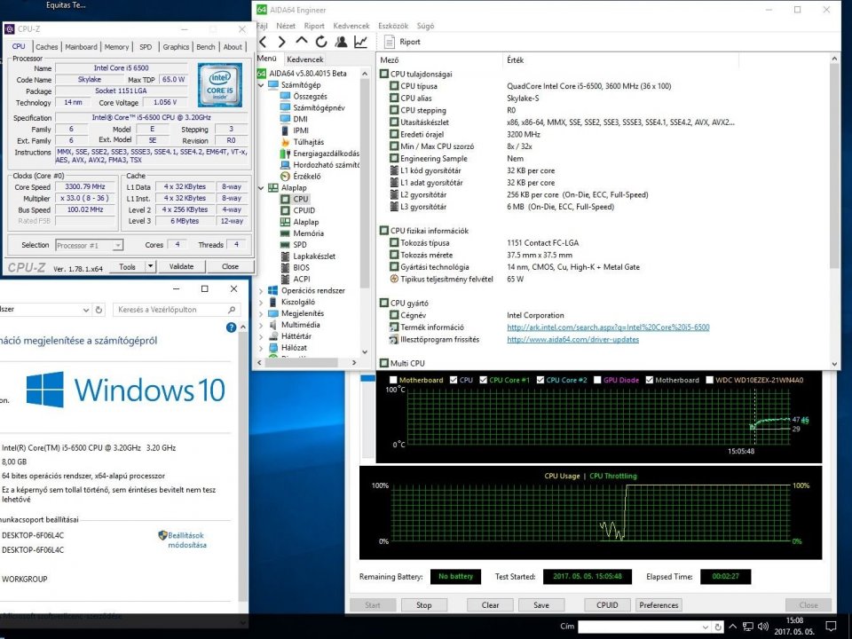Select Összegzés in the AIDA64 tree
Screen dimensions: 852x639
pyautogui.click(x=310, y=96)
